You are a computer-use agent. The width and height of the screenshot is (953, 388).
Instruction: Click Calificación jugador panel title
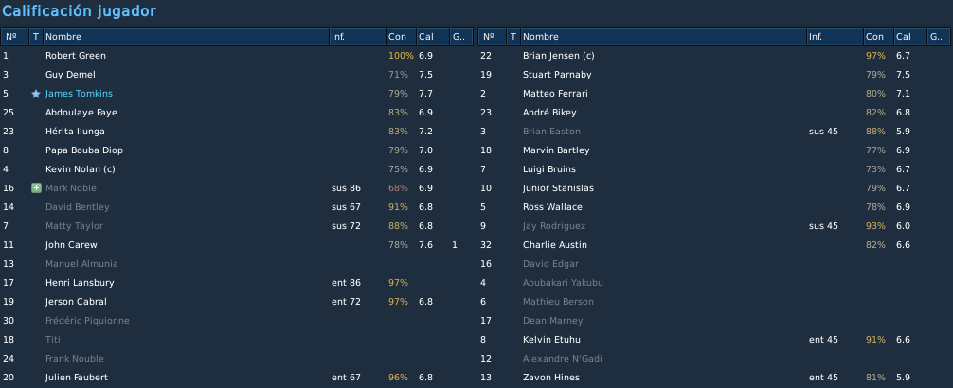(79, 11)
